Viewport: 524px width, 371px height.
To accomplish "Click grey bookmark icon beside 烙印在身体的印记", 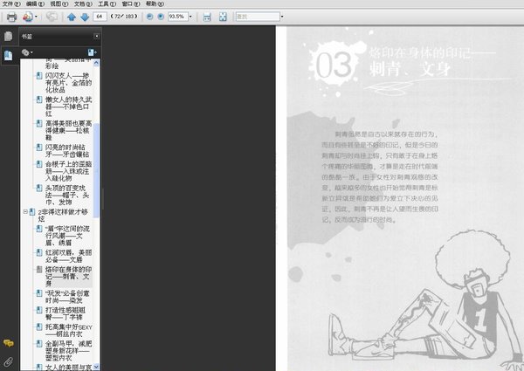I will click(39, 269).
